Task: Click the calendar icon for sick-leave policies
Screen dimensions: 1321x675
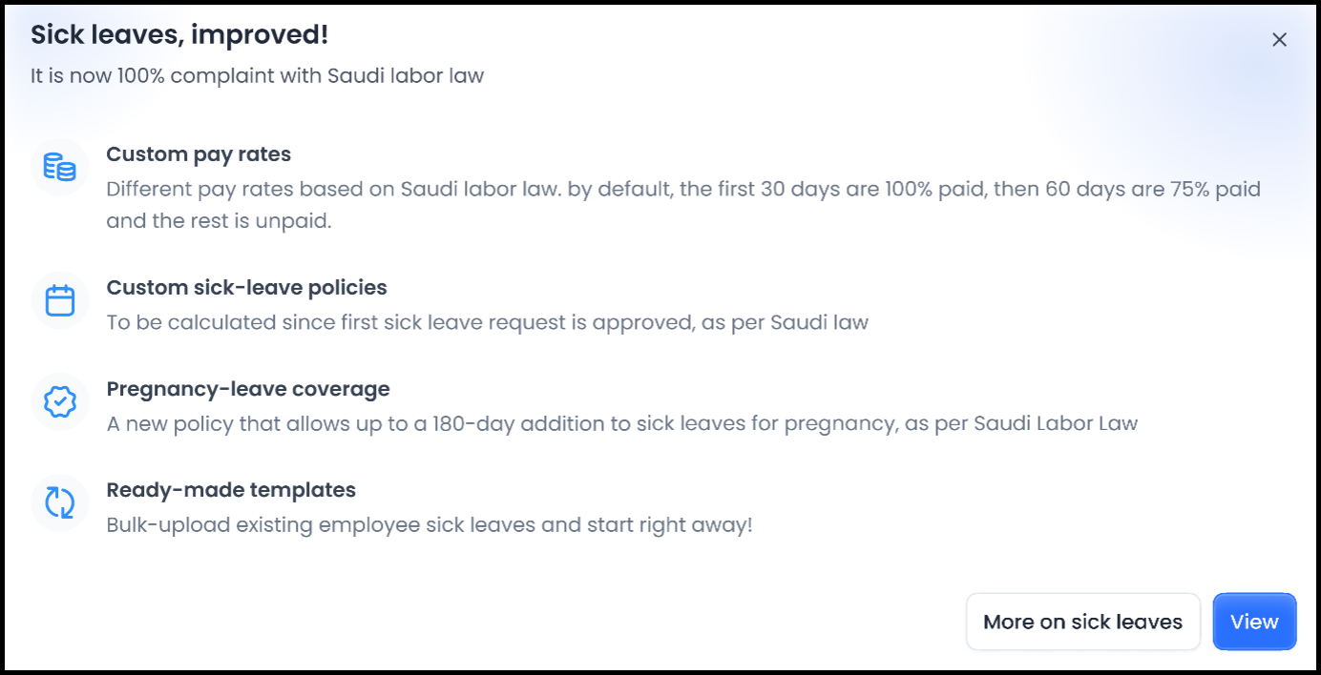Action: click(59, 301)
